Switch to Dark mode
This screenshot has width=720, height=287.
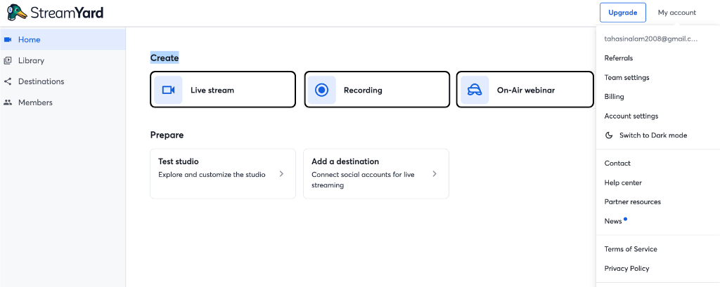pyautogui.click(x=652, y=135)
